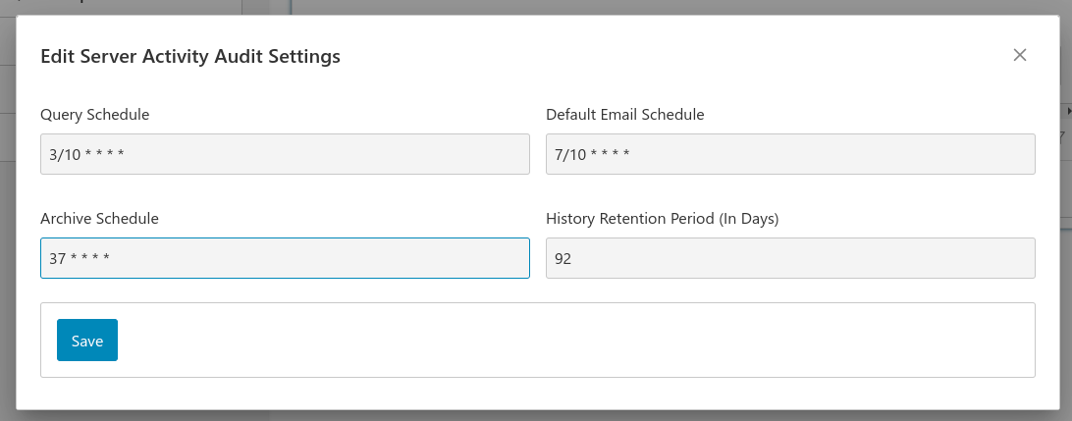Click the dimmed page strip above the dialog
Screen dimensions: 1072x421
[x=536, y=7]
